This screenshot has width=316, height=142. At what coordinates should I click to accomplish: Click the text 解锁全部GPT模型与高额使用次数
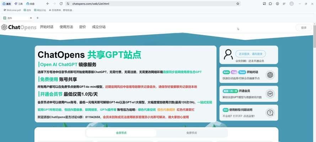pyautogui.click(x=242, y=97)
